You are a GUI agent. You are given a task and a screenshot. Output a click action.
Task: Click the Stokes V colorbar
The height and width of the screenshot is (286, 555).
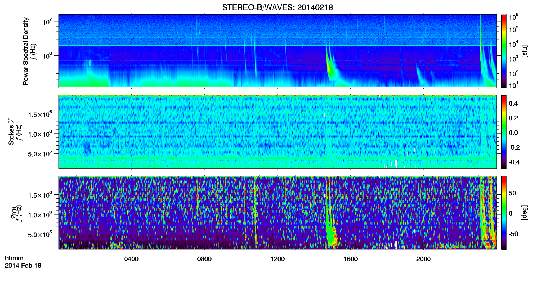504,132
